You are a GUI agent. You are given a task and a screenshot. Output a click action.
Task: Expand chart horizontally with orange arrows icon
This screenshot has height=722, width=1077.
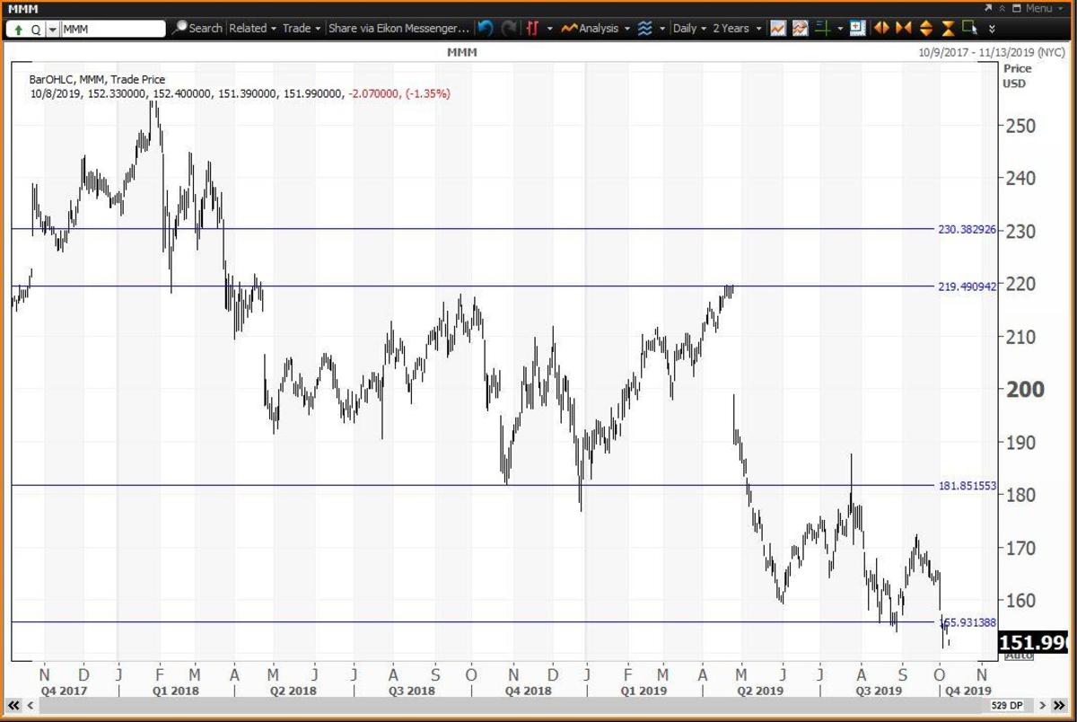click(881, 28)
